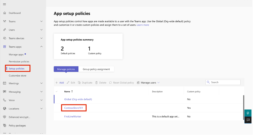
Task: Expand the Teams devices chevron
Action: (41, 38)
